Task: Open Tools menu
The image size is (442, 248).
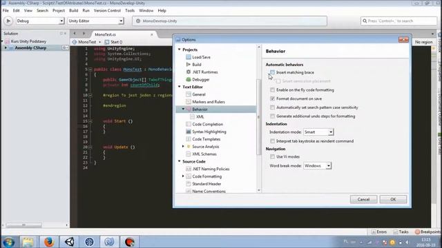Action: (x=130, y=11)
